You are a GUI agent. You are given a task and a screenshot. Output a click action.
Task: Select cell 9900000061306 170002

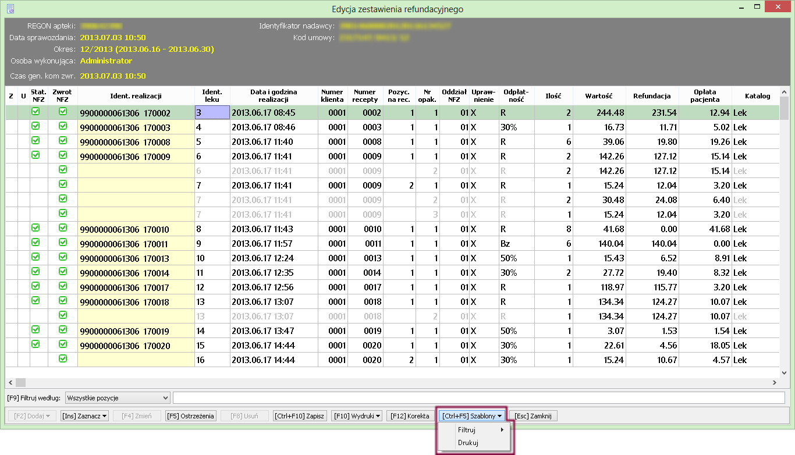click(136, 113)
